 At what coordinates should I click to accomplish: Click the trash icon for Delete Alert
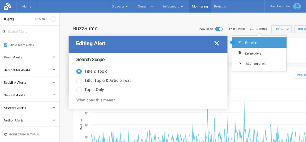click(240, 53)
